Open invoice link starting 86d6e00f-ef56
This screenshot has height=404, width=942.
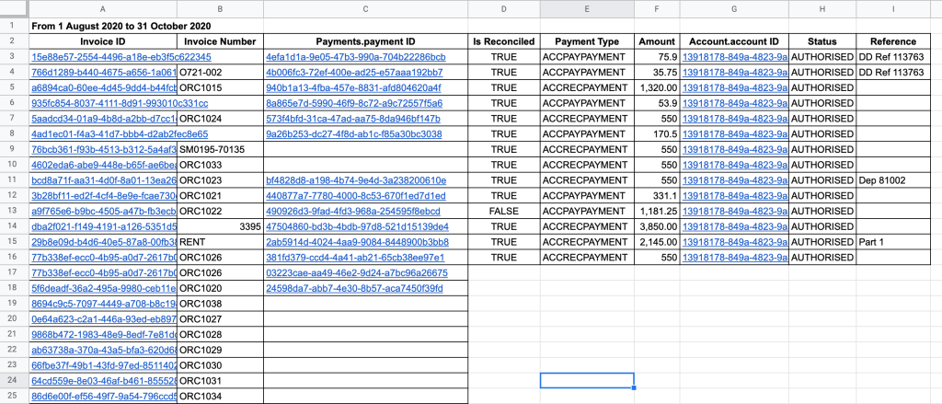[x=104, y=397]
